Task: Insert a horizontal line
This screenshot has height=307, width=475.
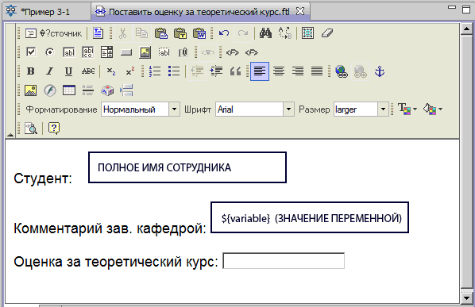Action: 88,90
